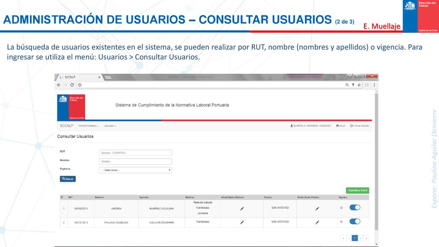The width and height of the screenshot is (439, 247).
Task: Click Jornadas module text in ANDREA row
Action: pyautogui.click(x=203, y=213)
